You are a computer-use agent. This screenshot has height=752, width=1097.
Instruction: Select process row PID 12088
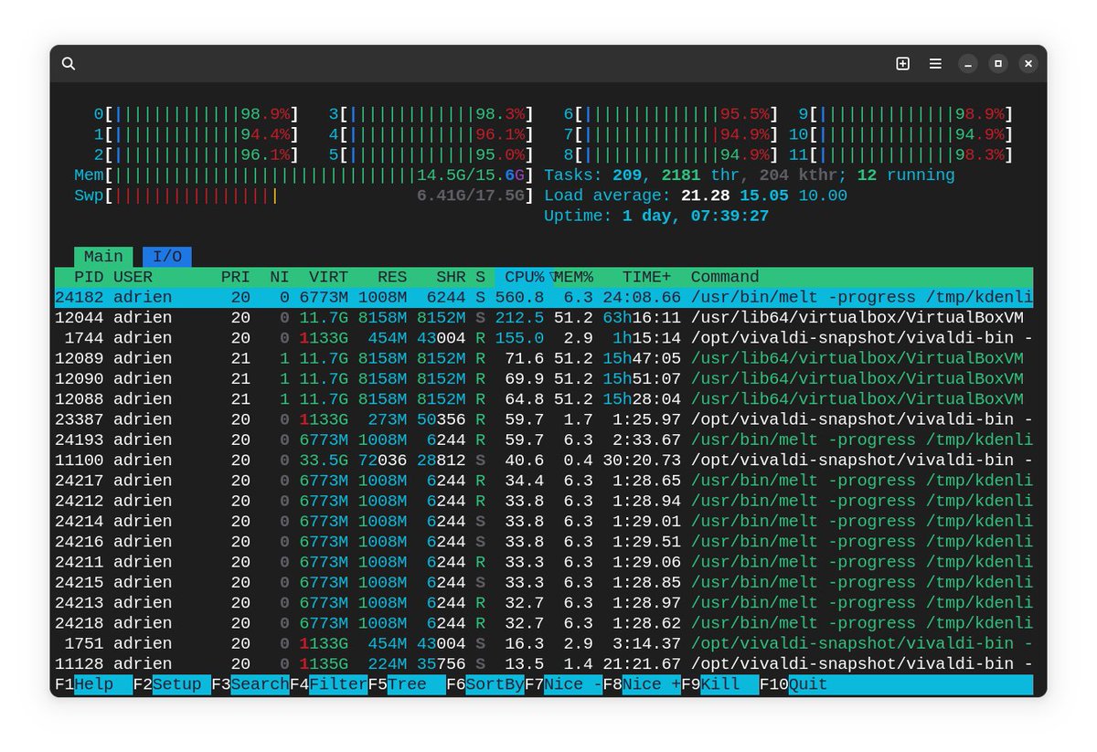coord(544,399)
